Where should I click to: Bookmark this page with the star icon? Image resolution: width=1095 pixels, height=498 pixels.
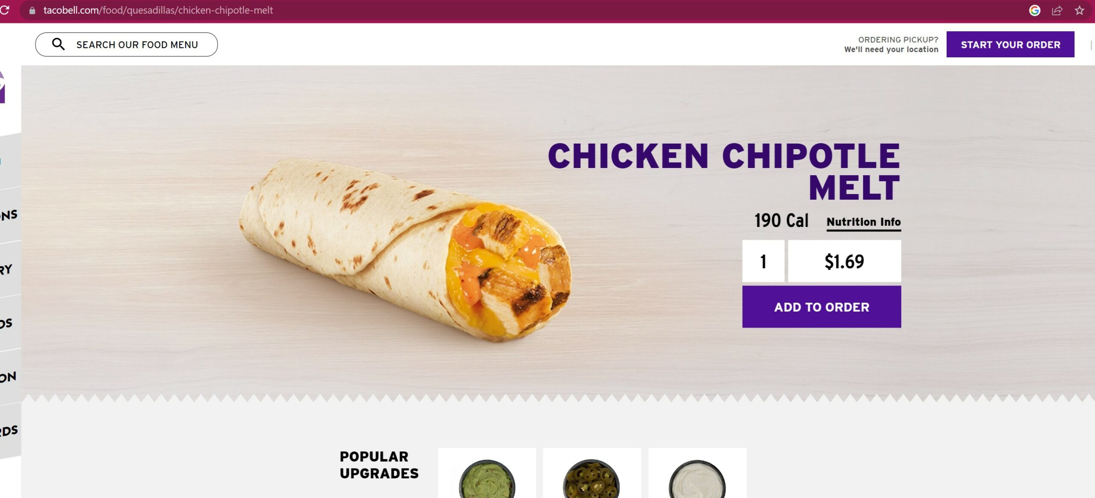pos(1080,10)
